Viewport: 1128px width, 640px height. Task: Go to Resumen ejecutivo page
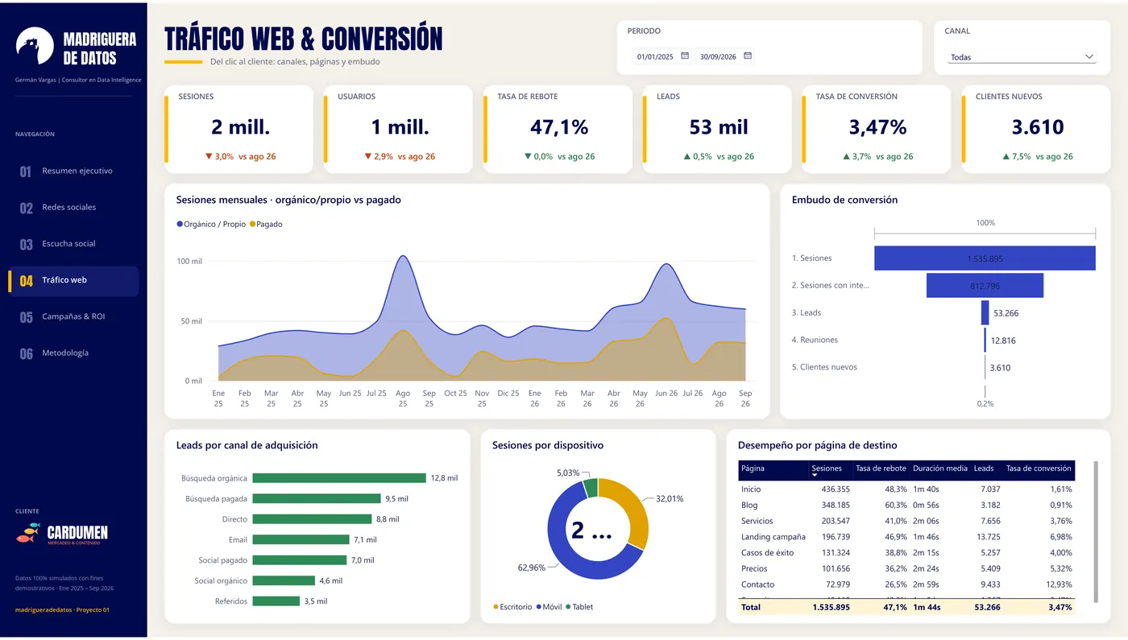(73, 171)
